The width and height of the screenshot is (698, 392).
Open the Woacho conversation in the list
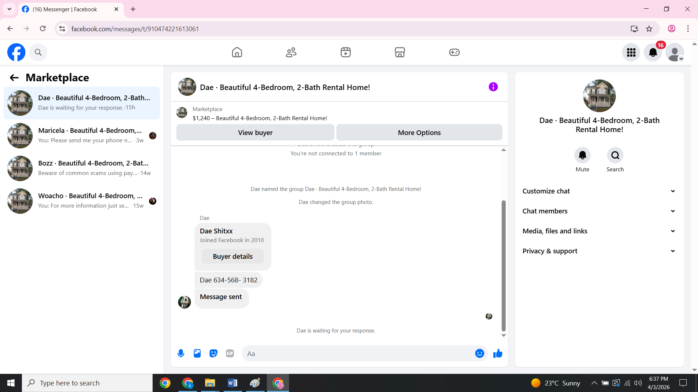point(82,201)
